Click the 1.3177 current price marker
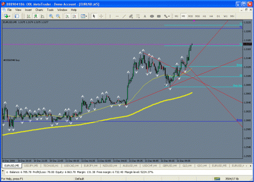Image resolution: width=254 pixels, height=182 pixels. pos(247,44)
